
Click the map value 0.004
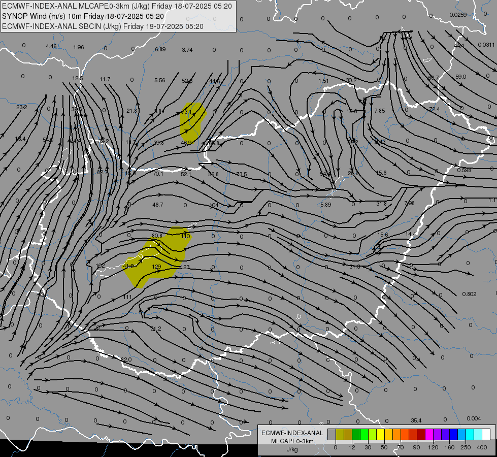(474, 418)
